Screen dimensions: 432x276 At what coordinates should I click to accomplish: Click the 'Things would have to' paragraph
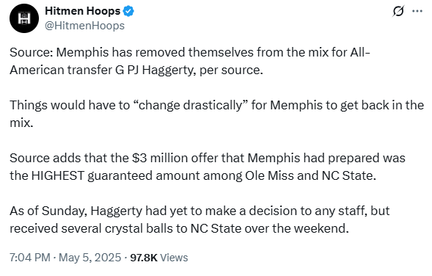coord(216,114)
